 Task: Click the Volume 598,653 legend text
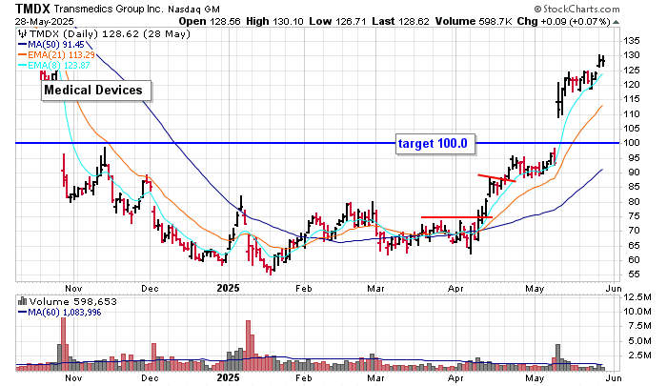[72, 301]
